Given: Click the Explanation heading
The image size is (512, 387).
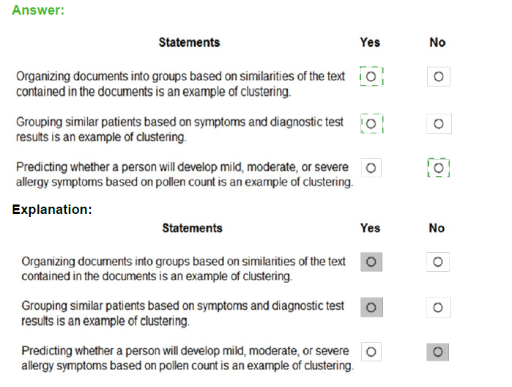Looking at the screenshot, I should 52,210.
